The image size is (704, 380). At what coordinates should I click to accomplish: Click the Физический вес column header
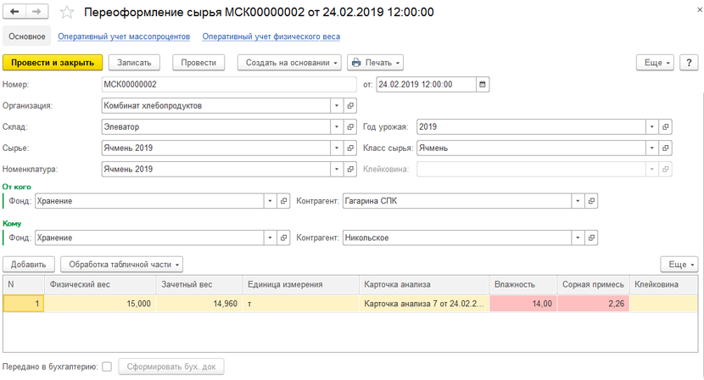[x=100, y=284]
